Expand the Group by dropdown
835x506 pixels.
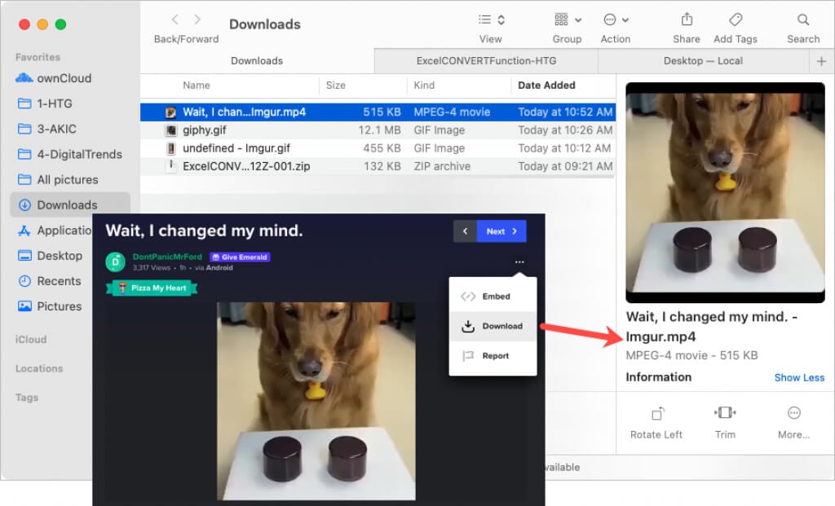(568, 20)
